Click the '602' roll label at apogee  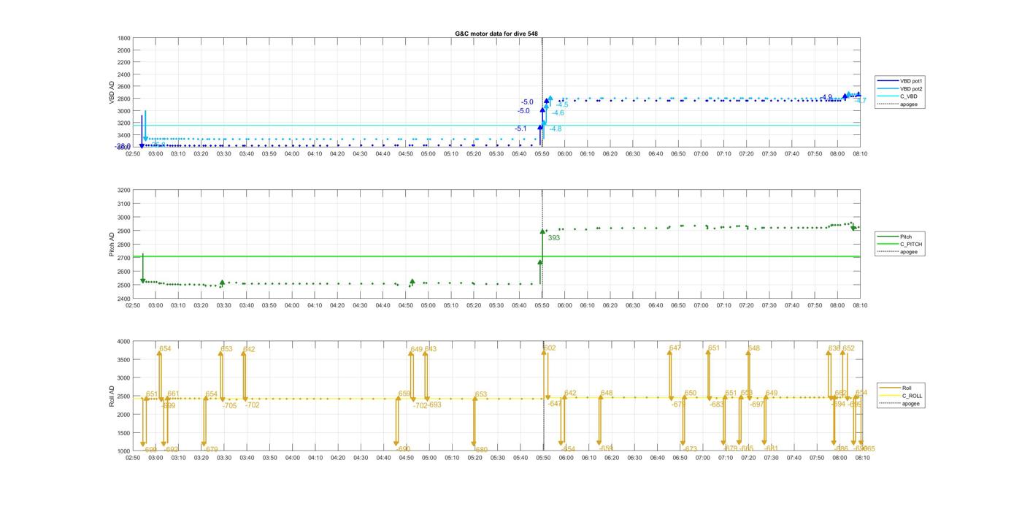tap(550, 348)
